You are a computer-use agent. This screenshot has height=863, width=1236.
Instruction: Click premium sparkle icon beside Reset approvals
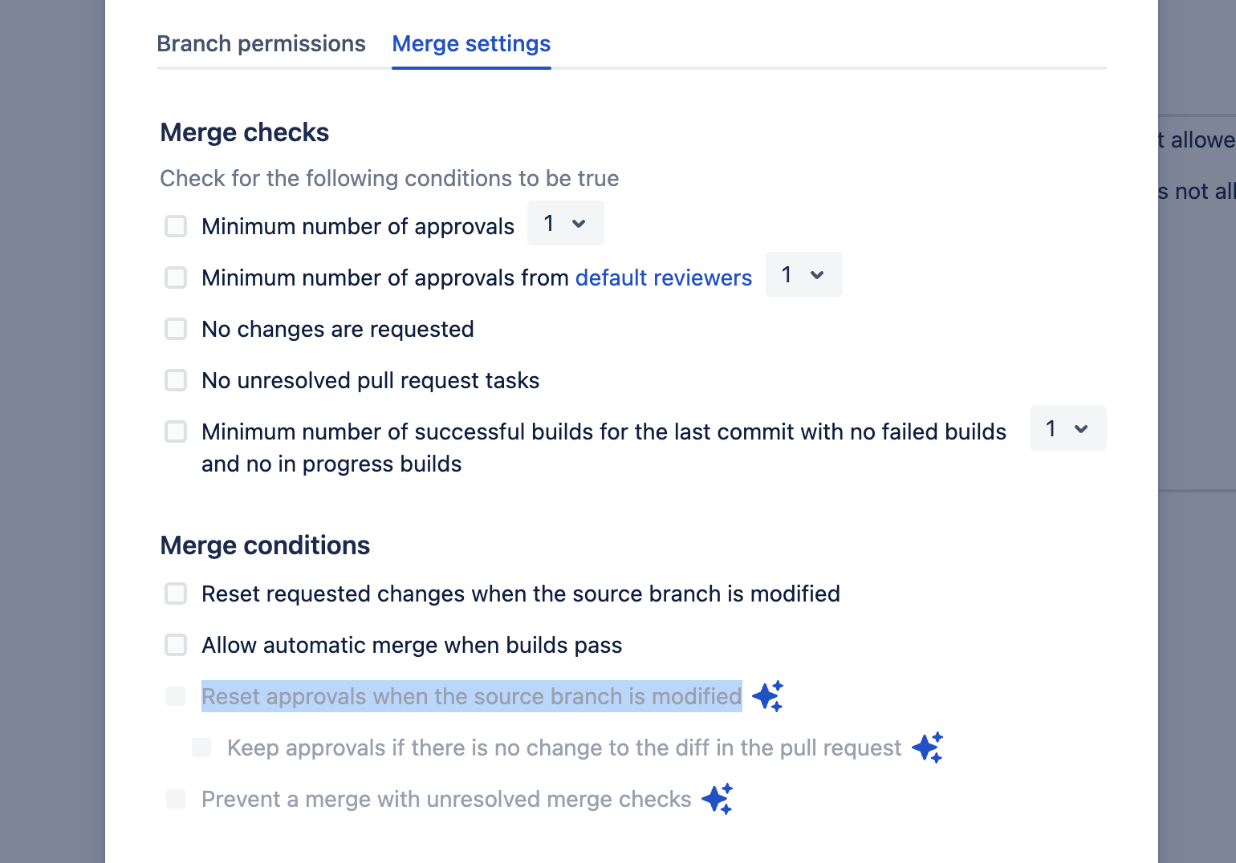coord(767,696)
